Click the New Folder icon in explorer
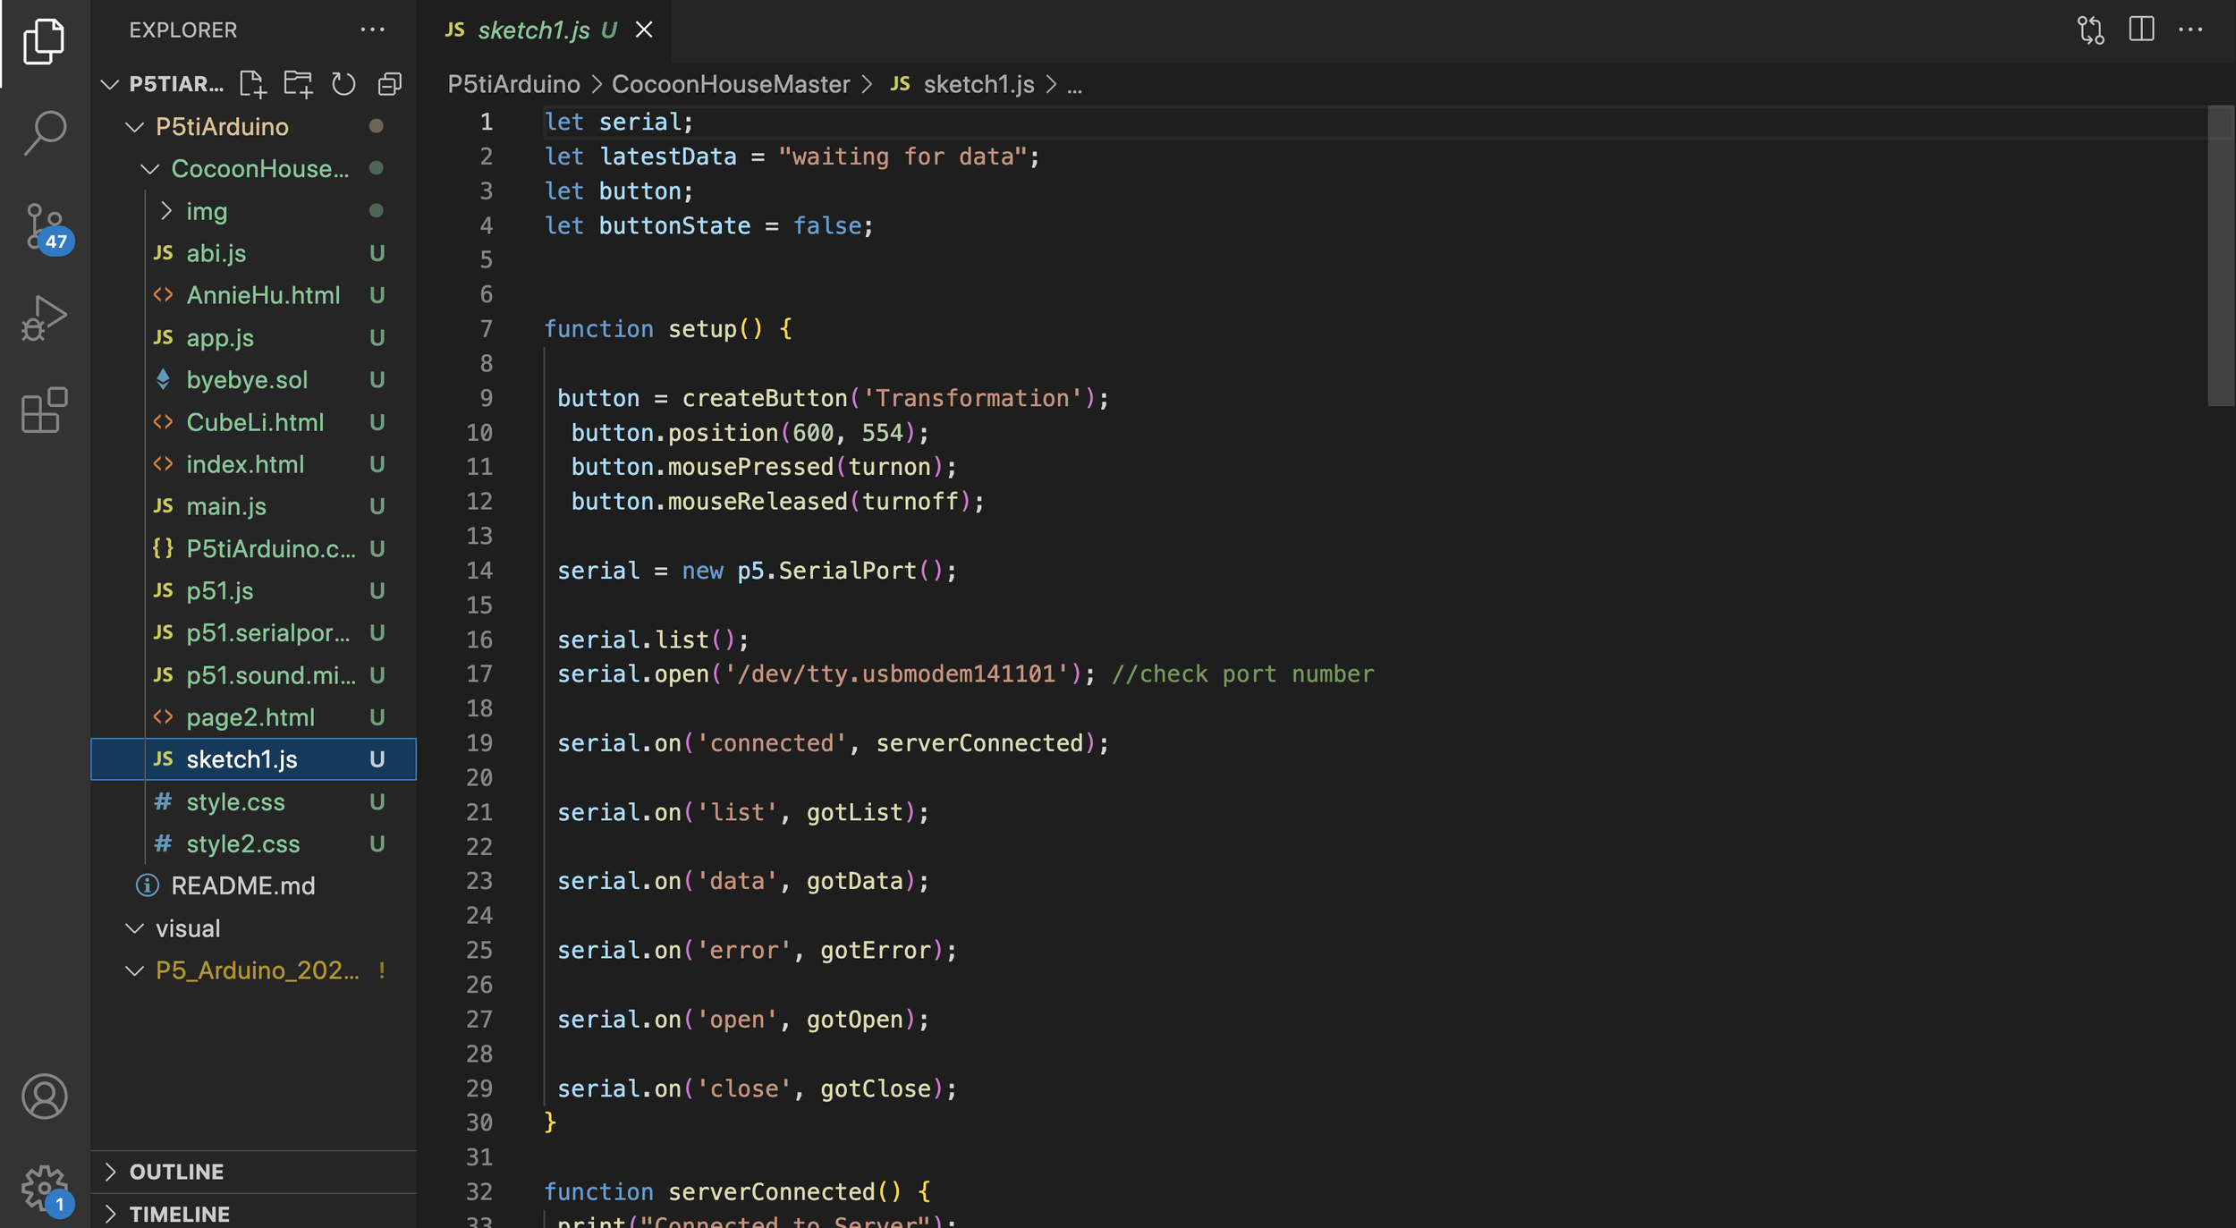Screen dimensions: 2236x1228 click(x=298, y=84)
